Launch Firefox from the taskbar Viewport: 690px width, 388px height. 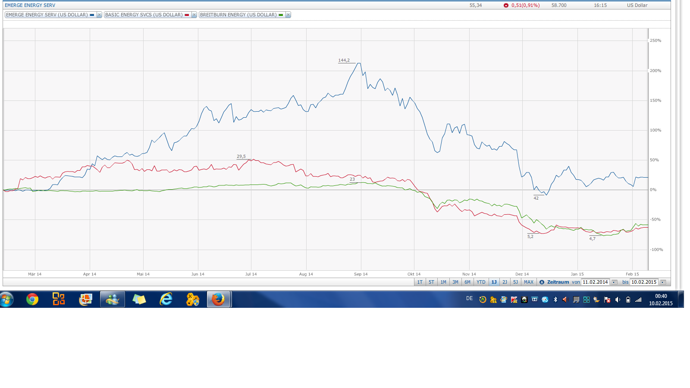click(x=218, y=299)
